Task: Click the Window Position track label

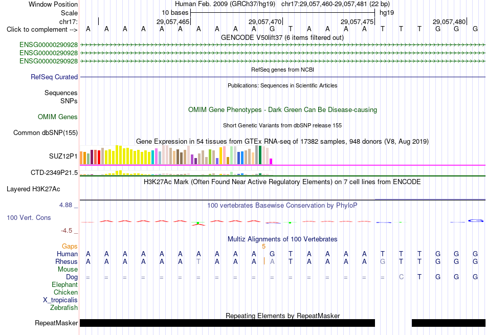Action: point(53,4)
